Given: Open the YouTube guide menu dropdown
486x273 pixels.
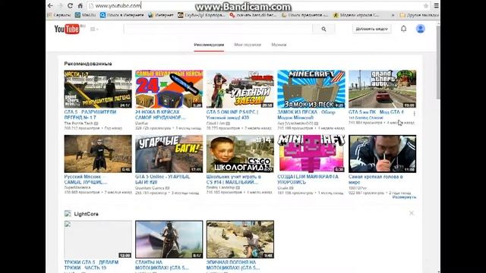Looking at the screenshot, I should (94, 29).
